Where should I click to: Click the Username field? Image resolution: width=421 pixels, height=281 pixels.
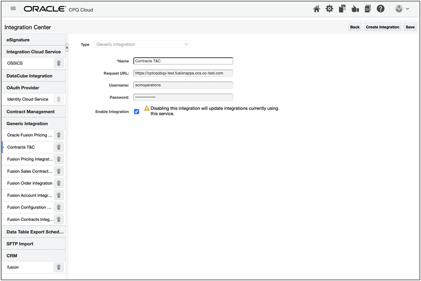[x=183, y=85]
